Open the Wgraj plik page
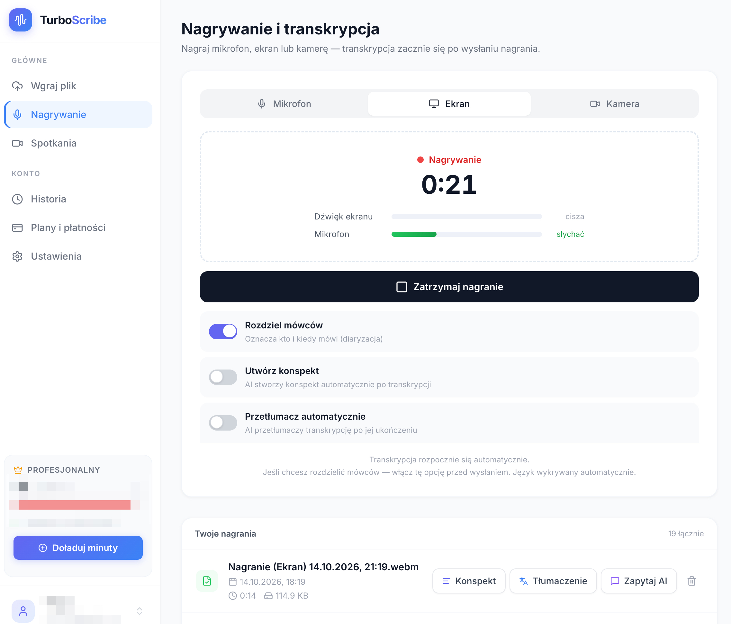The image size is (731, 624). tap(78, 86)
